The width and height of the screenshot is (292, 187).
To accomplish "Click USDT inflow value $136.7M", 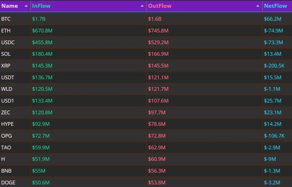I will (x=42, y=78).
